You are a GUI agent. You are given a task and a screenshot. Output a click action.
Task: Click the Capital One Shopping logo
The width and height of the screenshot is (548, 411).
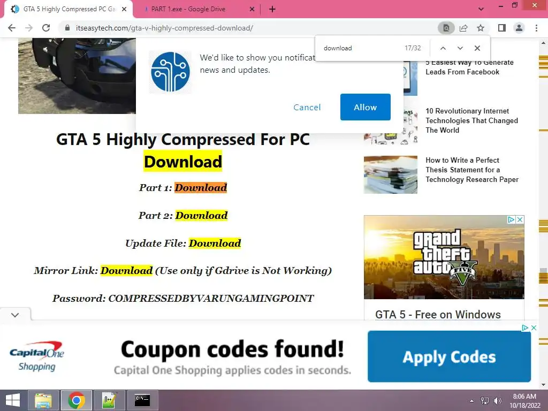37,356
